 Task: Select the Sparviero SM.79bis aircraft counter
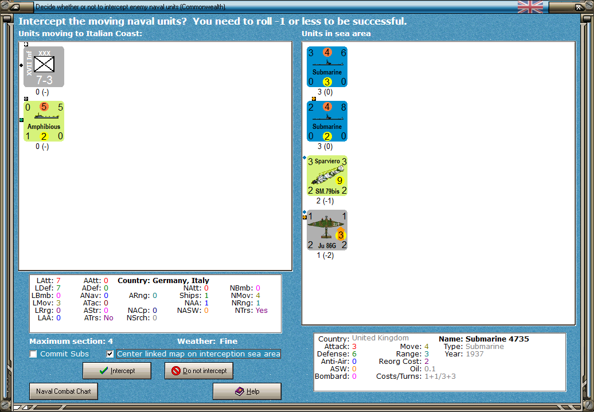(x=327, y=176)
